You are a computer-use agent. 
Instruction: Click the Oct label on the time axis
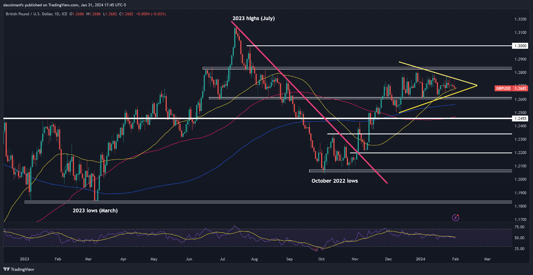tap(322, 258)
